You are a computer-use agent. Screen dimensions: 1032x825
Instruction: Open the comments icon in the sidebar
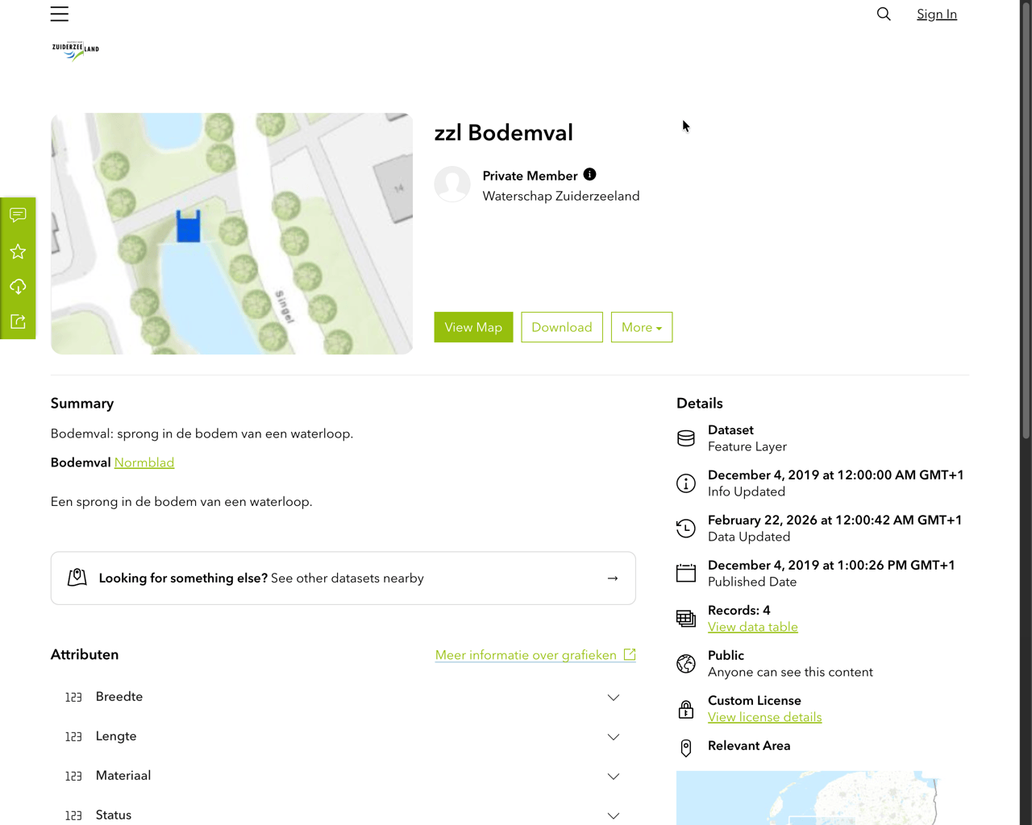(x=18, y=215)
